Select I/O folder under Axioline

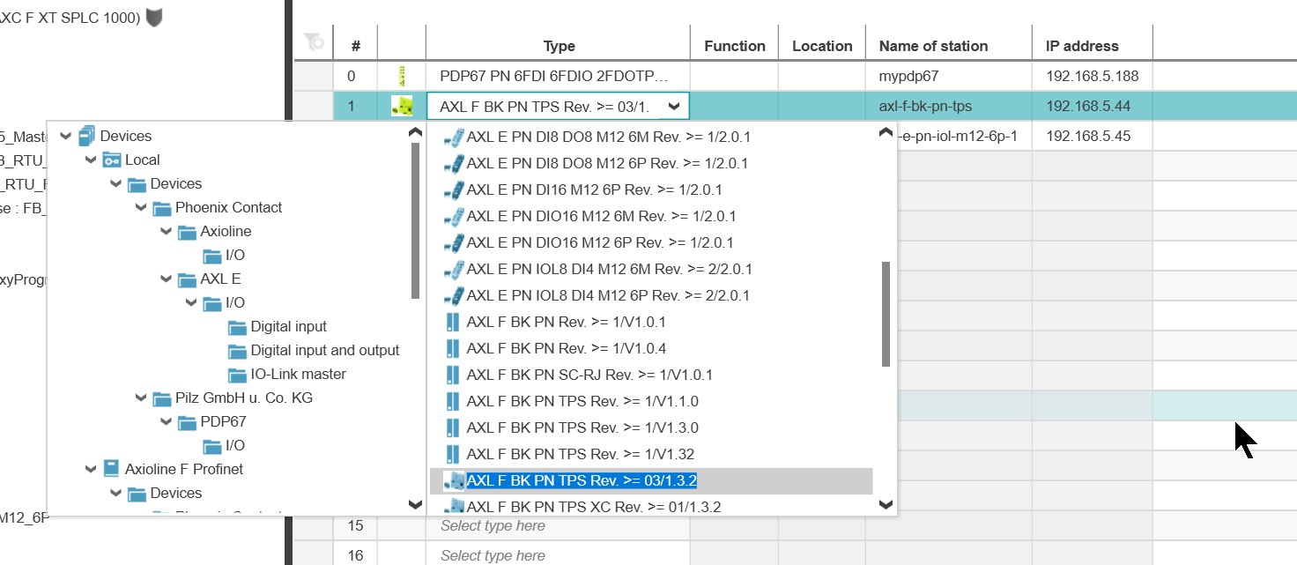tap(234, 255)
